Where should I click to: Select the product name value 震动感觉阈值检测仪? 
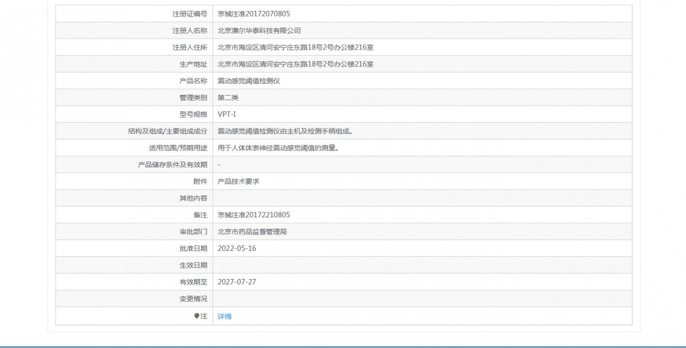tap(249, 81)
